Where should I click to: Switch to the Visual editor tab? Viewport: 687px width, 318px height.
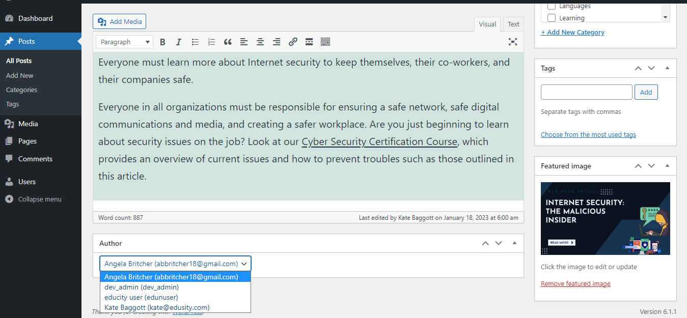[x=487, y=24]
